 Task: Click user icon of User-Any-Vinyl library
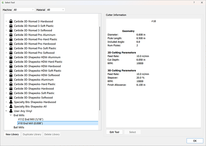coord(11,111)
